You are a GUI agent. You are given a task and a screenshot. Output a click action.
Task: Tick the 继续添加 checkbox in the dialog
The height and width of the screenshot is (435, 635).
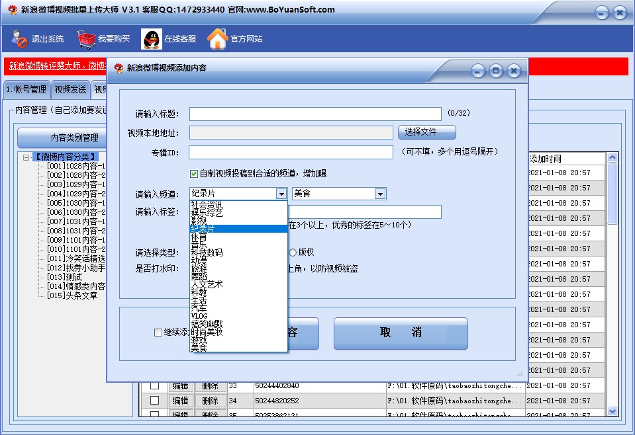(x=158, y=333)
